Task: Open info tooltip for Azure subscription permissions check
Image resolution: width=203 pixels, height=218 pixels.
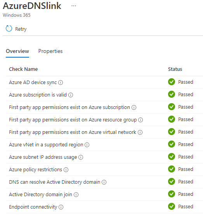Action: [x=134, y=107]
